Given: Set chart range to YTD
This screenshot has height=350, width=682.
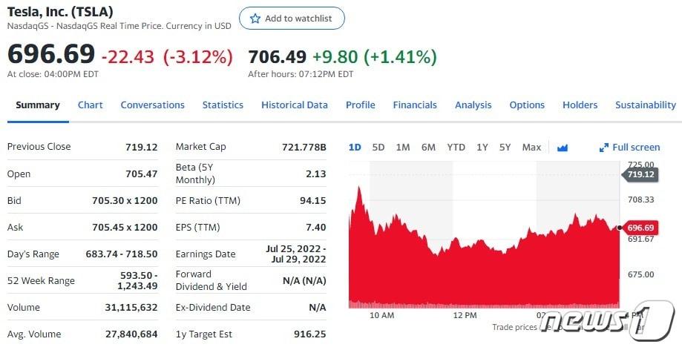Looking at the screenshot, I should (456, 148).
